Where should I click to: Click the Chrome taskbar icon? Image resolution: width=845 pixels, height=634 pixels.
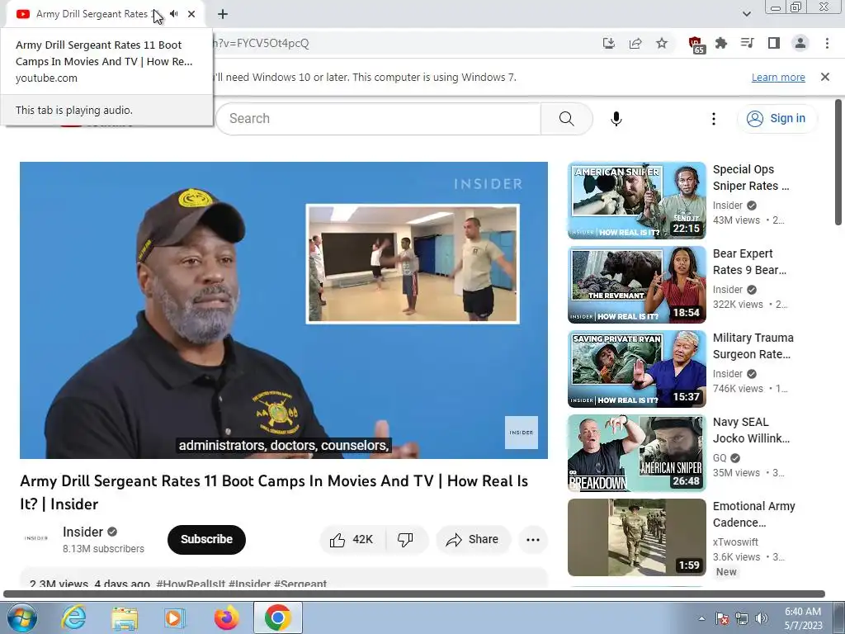[x=277, y=617]
